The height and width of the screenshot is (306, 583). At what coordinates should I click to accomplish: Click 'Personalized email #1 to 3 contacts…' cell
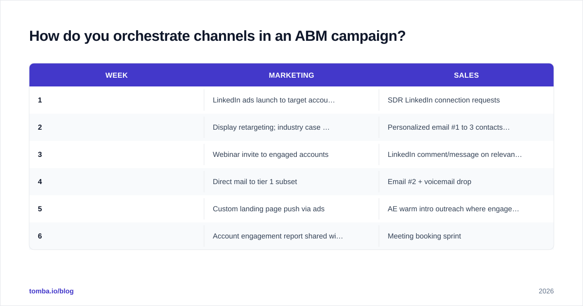click(466, 127)
